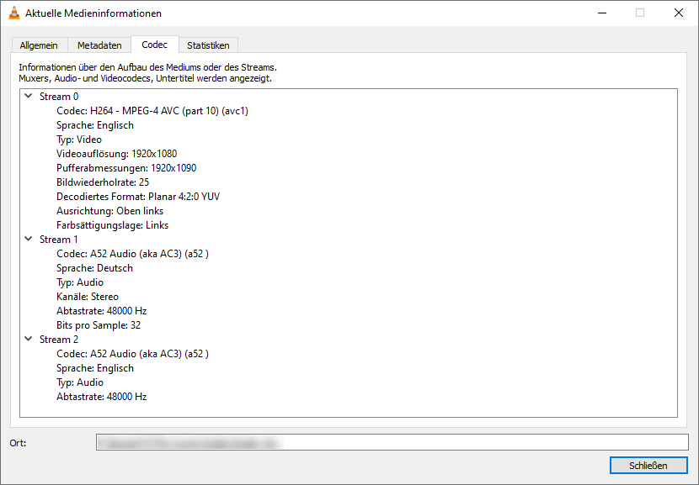
Task: Select the Bits pro Sample: 32 row
Action: click(99, 324)
